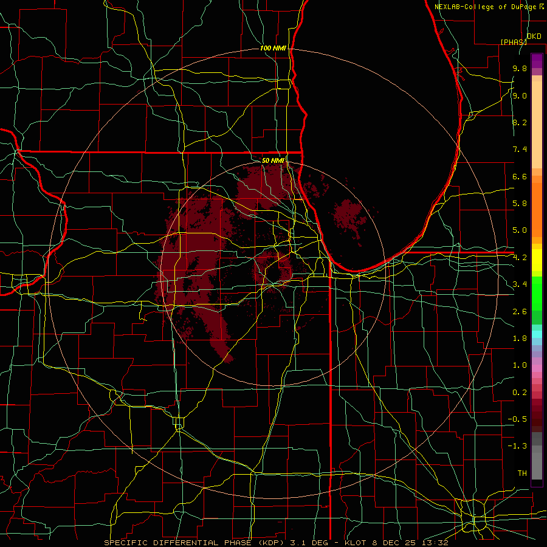Image resolution: width=547 pixels, height=547 pixels.
Task: Click the 1.0 value on the KDP scale
Action: point(520,365)
